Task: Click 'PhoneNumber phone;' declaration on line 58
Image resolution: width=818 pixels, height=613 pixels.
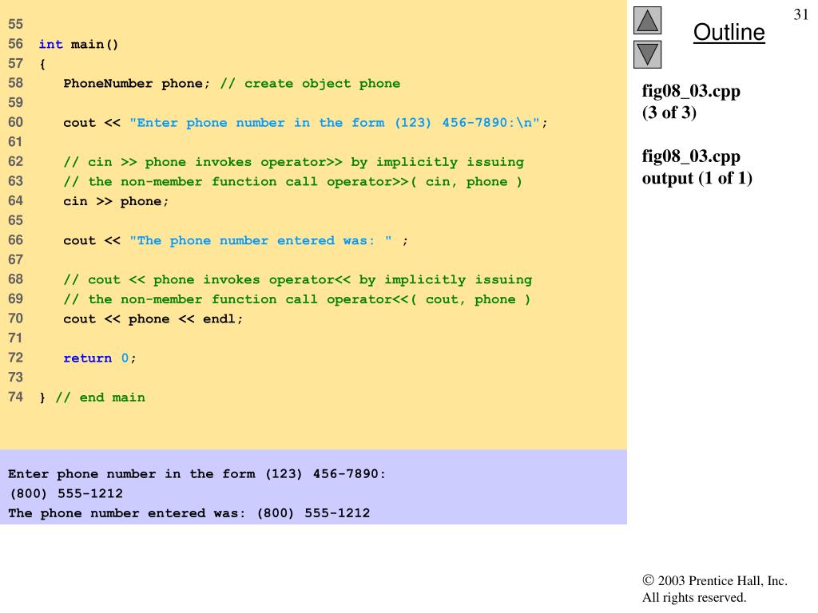Action: [x=137, y=83]
